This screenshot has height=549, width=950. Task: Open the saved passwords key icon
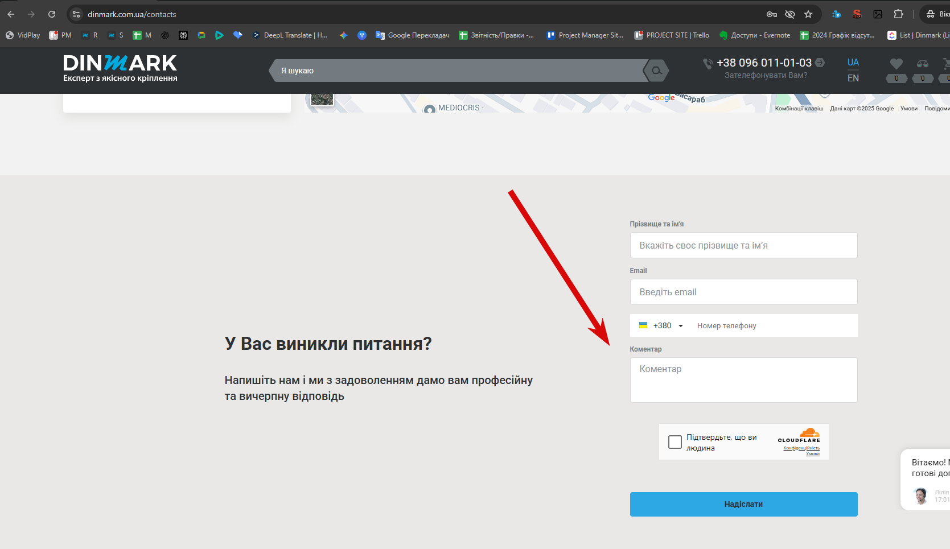pos(772,14)
